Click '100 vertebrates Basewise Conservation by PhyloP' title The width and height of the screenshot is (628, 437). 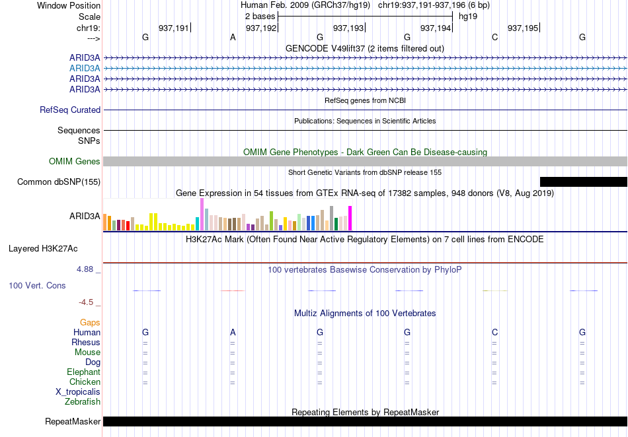[365, 270]
